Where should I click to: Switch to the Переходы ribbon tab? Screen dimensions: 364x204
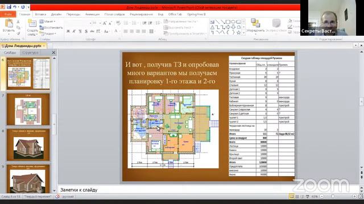73,14
